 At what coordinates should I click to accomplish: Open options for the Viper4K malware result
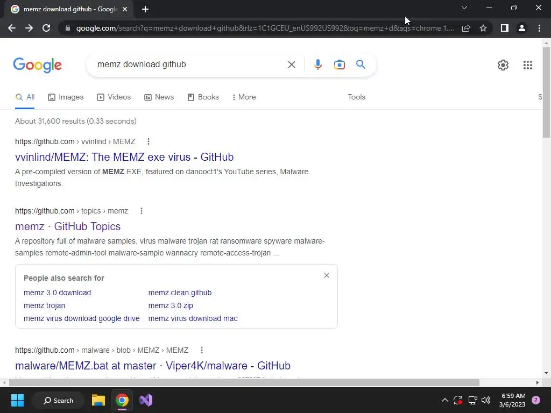coord(201,350)
